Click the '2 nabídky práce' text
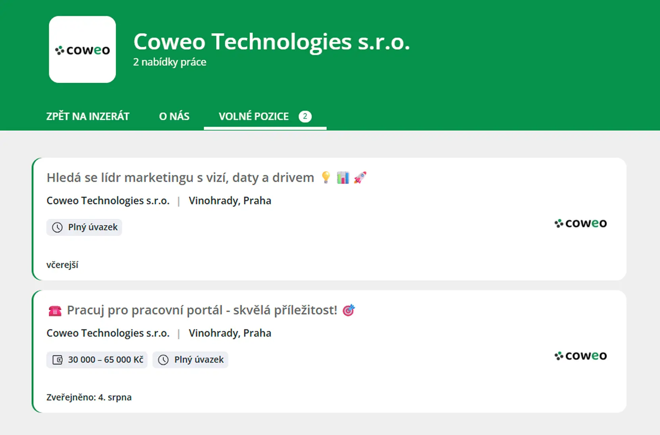Screen dimensions: 660x435 [x=170, y=62]
